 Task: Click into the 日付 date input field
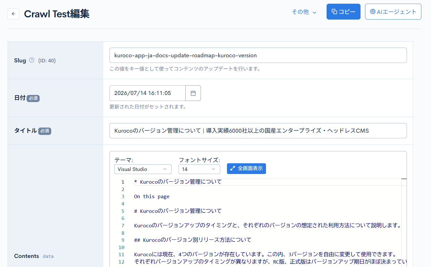point(147,93)
